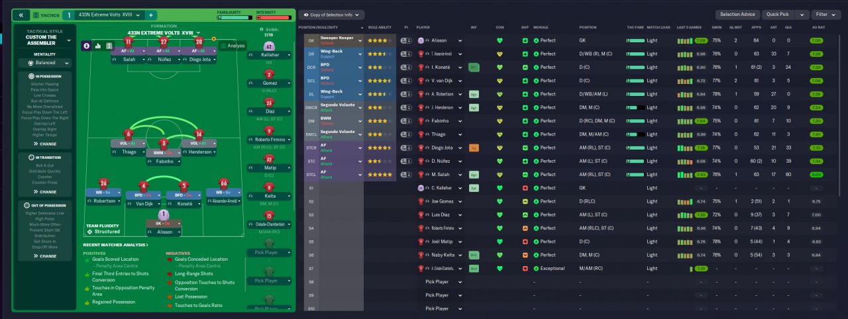Screen dimensions: 848x319
Task: Click I. Konaté's info status badge
Action: [473, 68]
